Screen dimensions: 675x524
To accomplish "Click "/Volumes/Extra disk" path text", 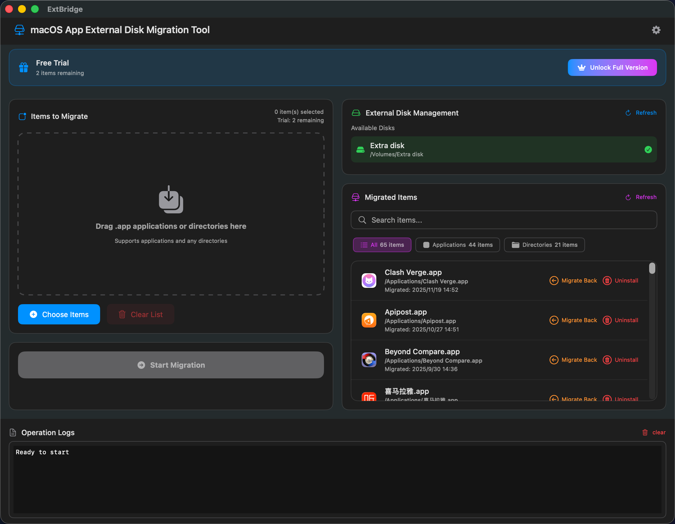I will coord(397,154).
